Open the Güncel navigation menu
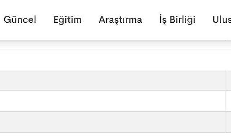 click(x=20, y=19)
